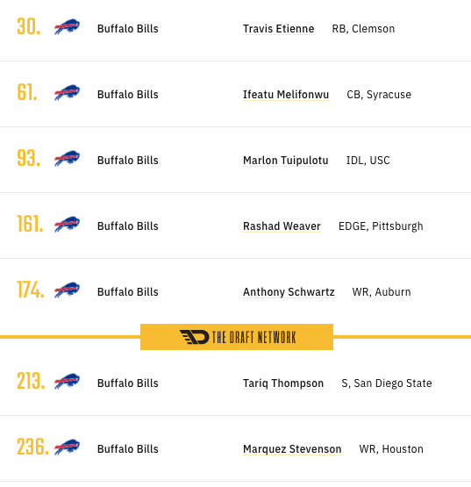Click the Bills logo beside pick 236
Image resolution: width=471 pixels, height=487 pixels.
(67, 448)
